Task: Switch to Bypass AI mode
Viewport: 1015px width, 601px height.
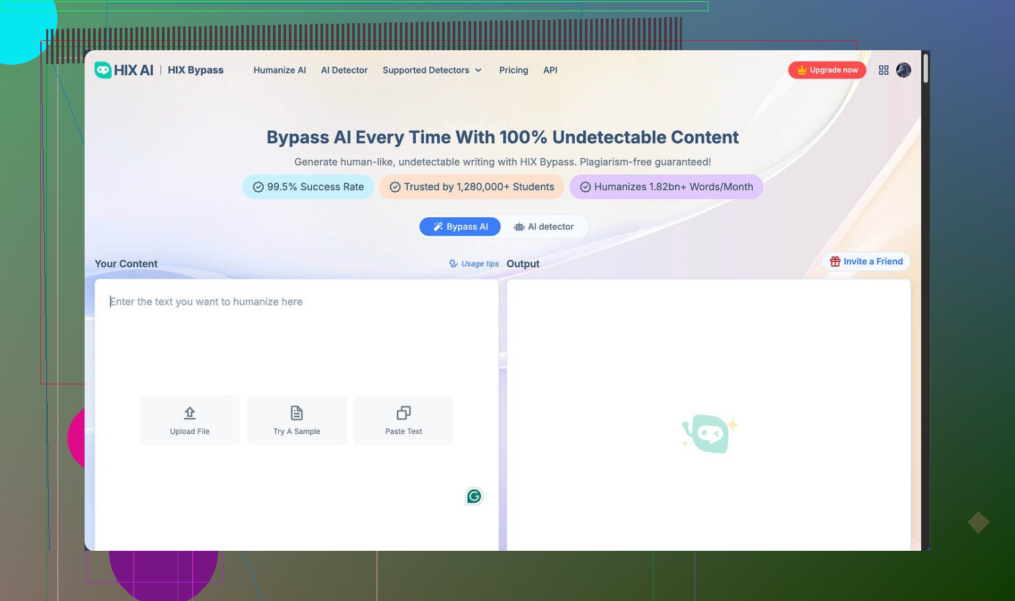Action: click(460, 227)
